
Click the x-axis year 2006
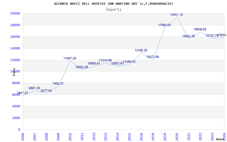23,137
